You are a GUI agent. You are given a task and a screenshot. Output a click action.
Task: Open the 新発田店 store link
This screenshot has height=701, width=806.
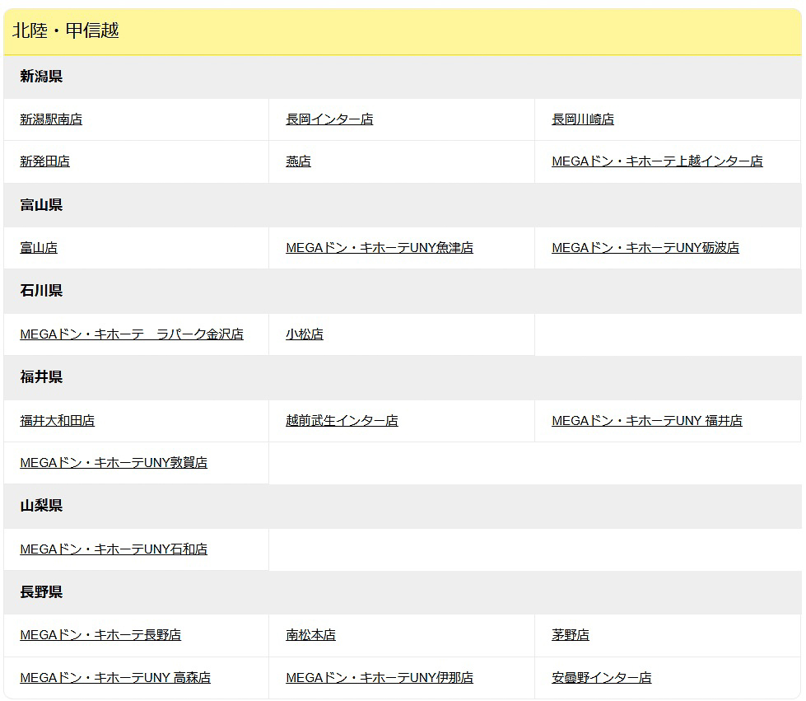44,161
